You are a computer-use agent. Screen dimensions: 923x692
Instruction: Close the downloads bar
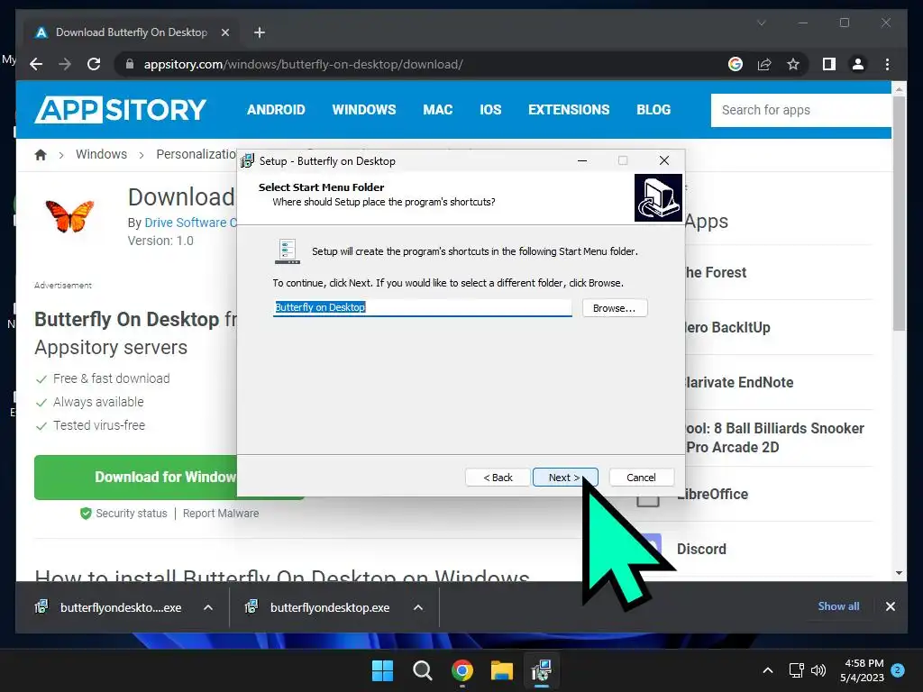coord(890,606)
